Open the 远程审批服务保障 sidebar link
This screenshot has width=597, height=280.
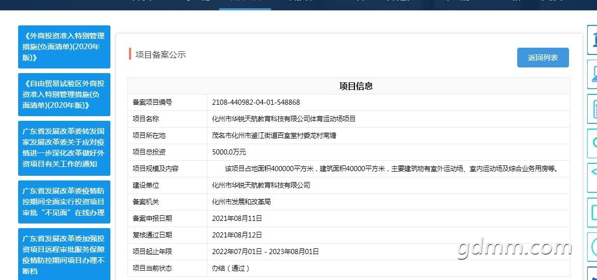click(64, 254)
